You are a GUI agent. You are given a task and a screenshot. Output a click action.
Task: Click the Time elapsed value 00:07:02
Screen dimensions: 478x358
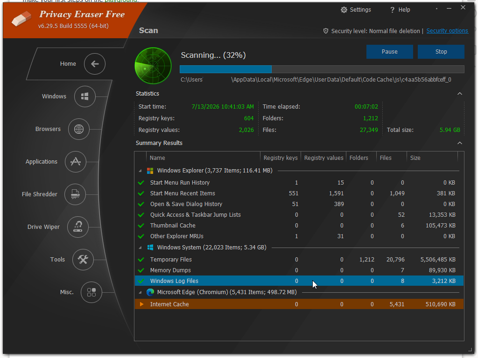(x=366, y=107)
